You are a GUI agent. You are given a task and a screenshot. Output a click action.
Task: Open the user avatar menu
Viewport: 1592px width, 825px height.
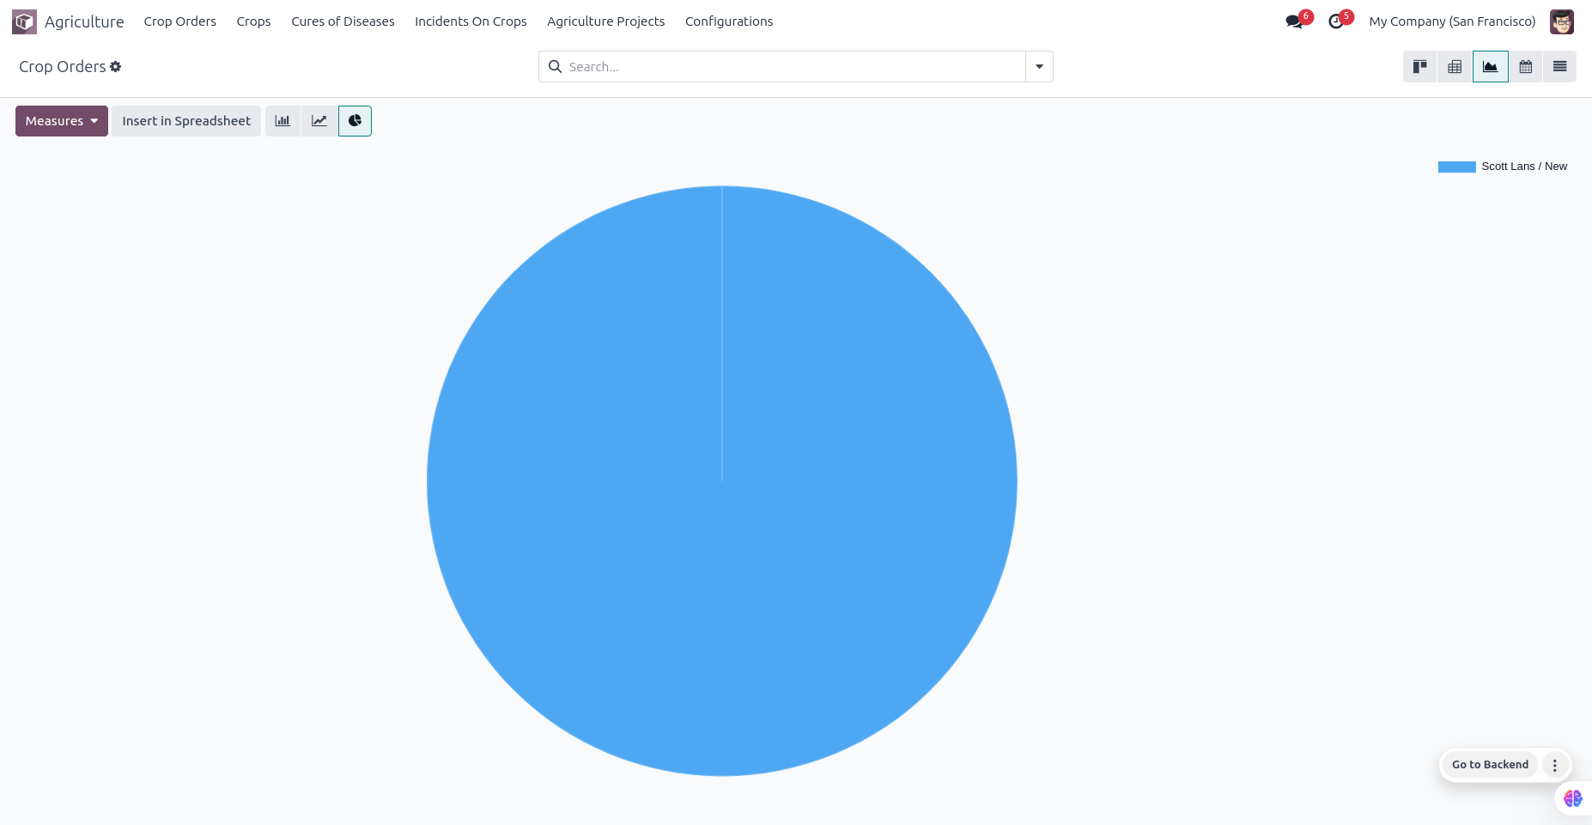(x=1561, y=21)
